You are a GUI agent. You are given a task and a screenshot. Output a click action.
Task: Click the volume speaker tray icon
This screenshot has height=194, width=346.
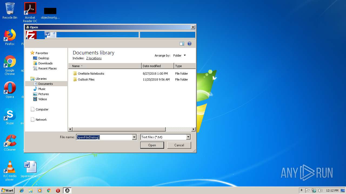[320, 190]
